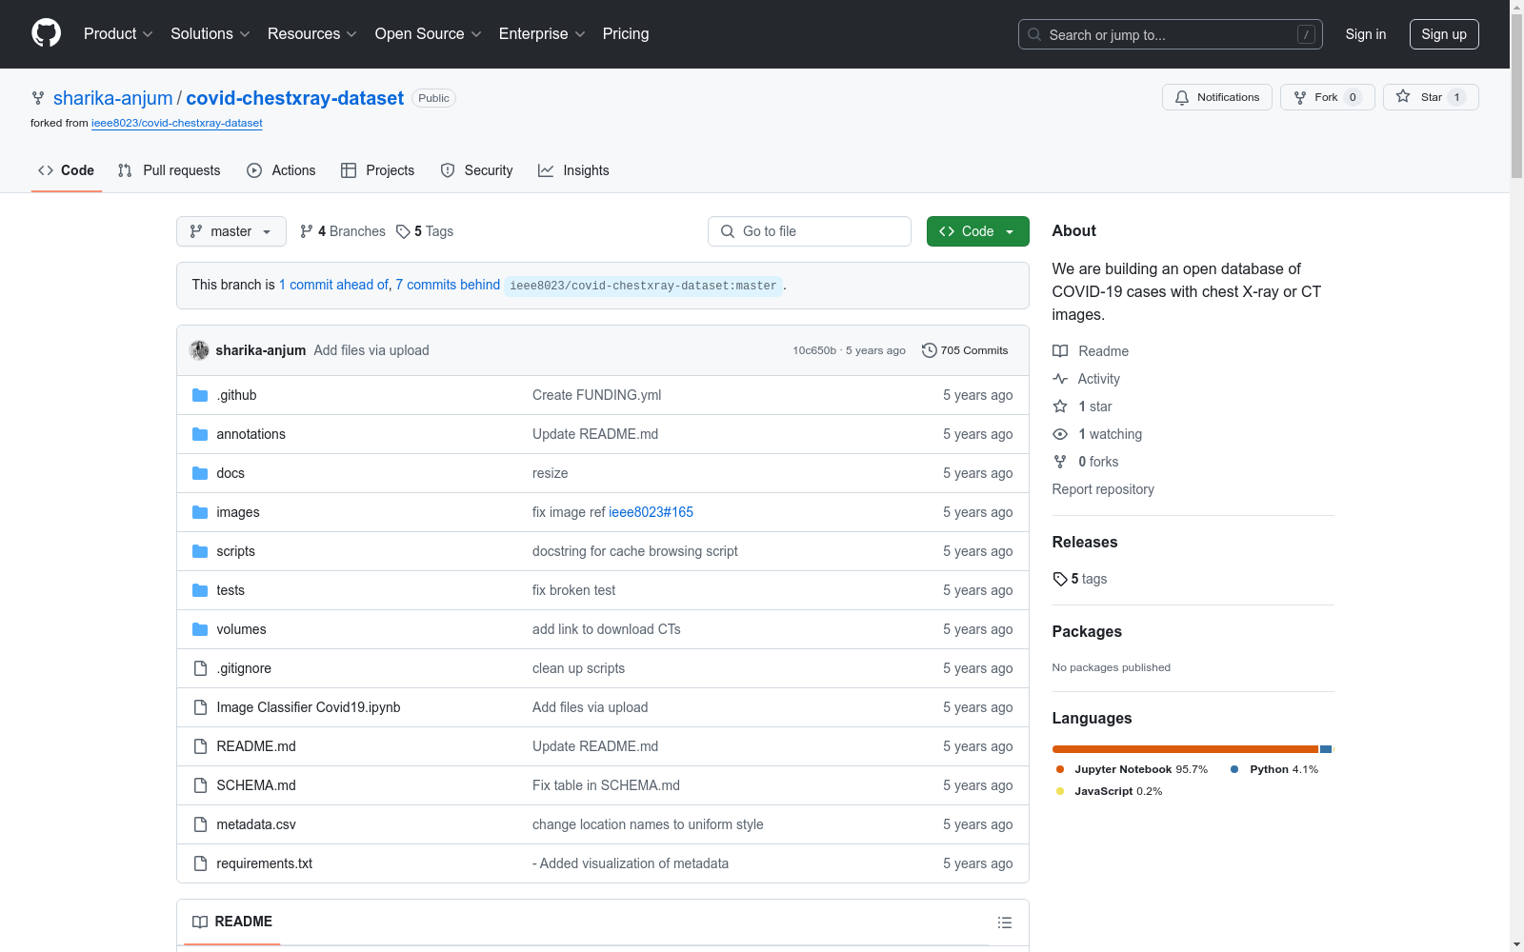This screenshot has height=952, width=1524.
Task: Expand the Open Source menu
Action: (429, 34)
